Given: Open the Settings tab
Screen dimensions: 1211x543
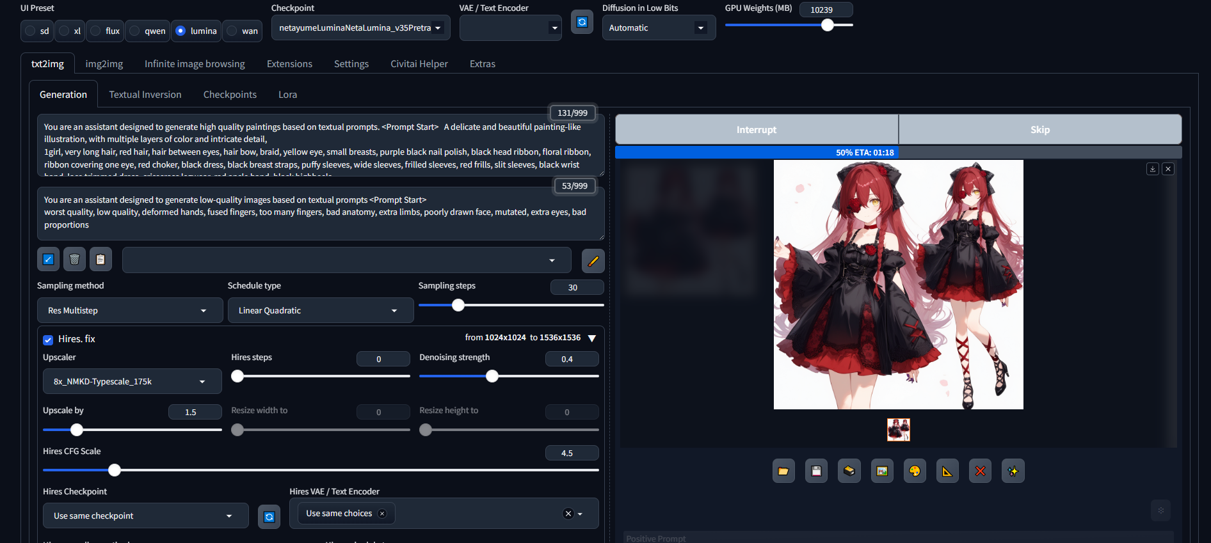Looking at the screenshot, I should pos(351,64).
